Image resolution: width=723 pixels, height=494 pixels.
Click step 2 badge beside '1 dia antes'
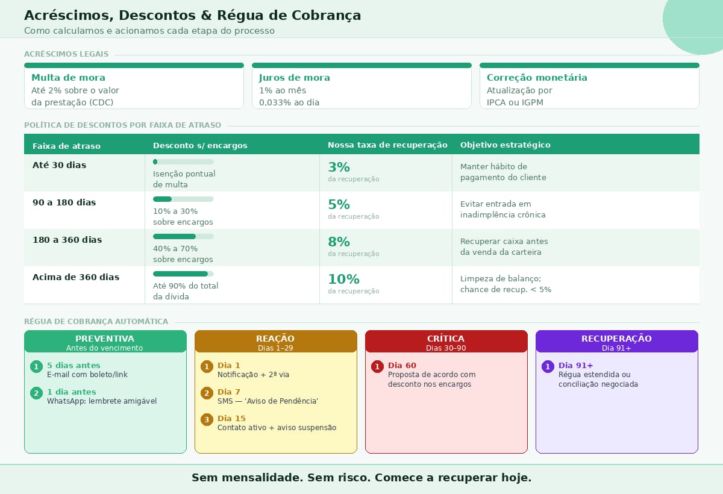coord(36,393)
